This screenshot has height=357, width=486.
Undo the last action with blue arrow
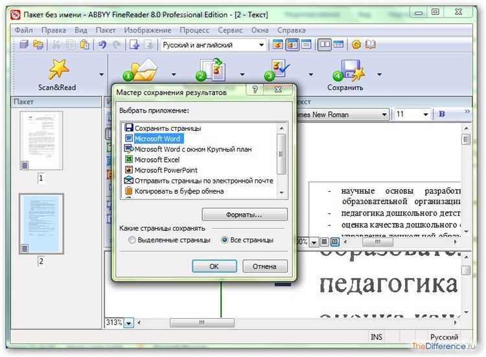tap(102, 45)
